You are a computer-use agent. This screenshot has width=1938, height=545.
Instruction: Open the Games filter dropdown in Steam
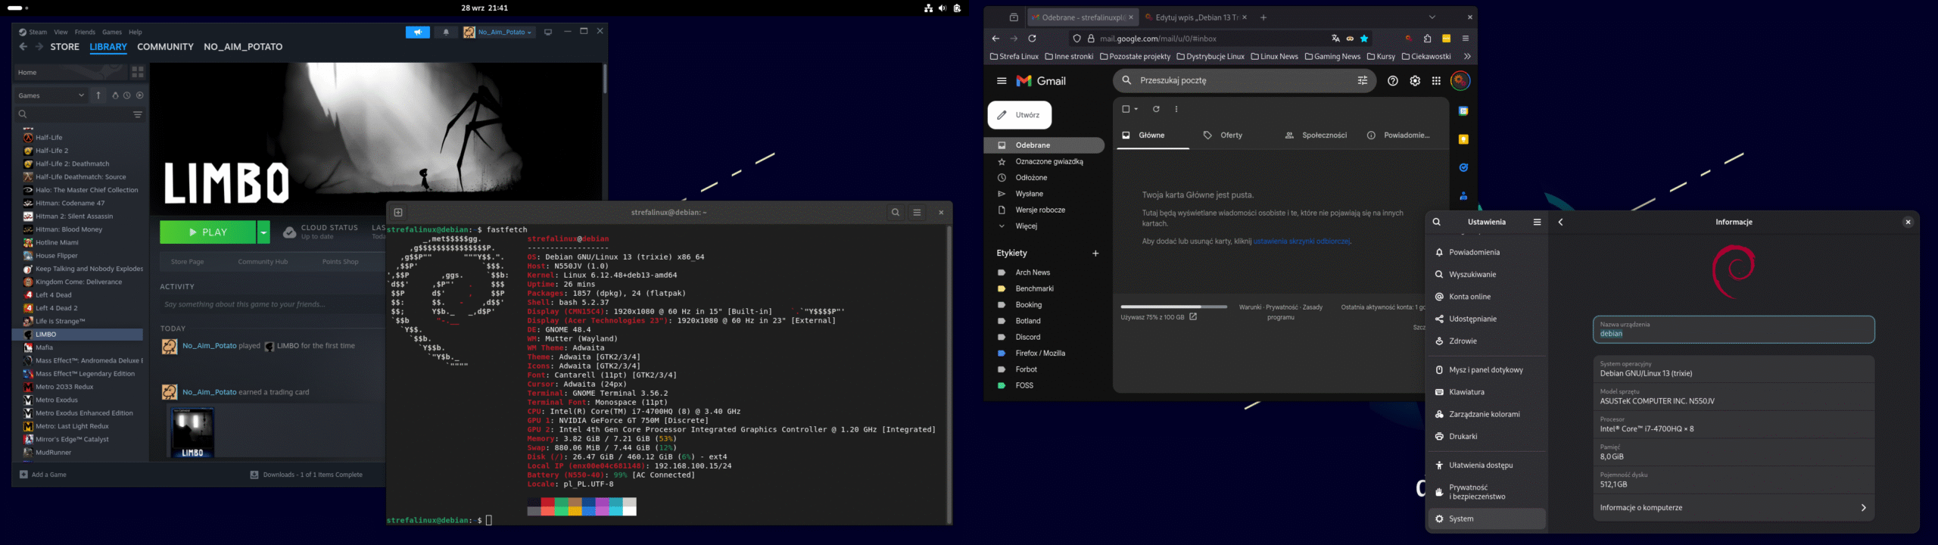point(51,95)
